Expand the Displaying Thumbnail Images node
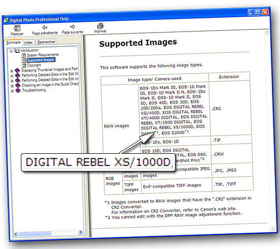Screen dimensions: 280x249 12,71
